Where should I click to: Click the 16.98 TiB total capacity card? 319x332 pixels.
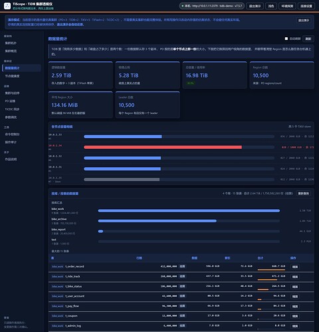coord(215,75)
